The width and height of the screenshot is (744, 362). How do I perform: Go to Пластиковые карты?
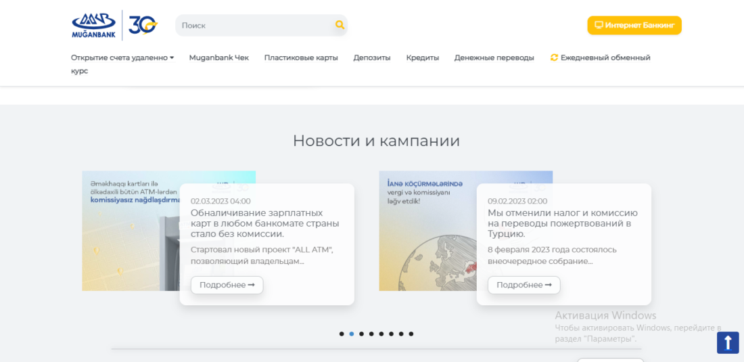(301, 58)
